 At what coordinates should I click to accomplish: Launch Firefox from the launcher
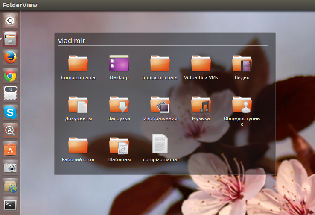pos(10,57)
